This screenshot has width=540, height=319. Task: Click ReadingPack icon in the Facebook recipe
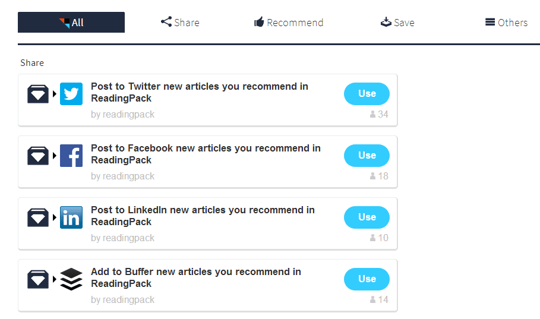click(38, 156)
